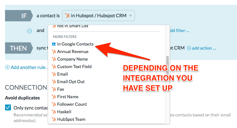Screen dimensions: 237x128
Task: Click 'Add another rule' link
Action: coord(29,67)
